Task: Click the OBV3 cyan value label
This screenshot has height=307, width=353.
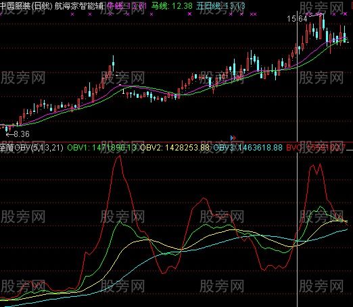Action: click(x=248, y=148)
